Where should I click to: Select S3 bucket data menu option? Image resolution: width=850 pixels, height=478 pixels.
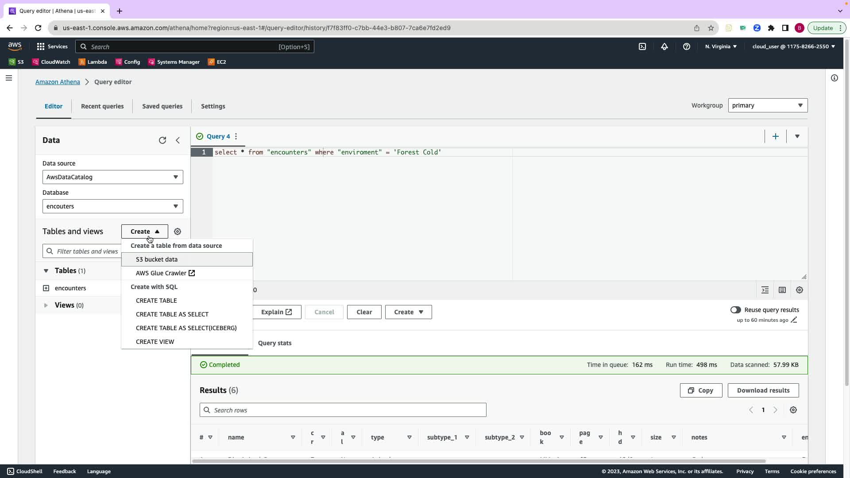[157, 259]
